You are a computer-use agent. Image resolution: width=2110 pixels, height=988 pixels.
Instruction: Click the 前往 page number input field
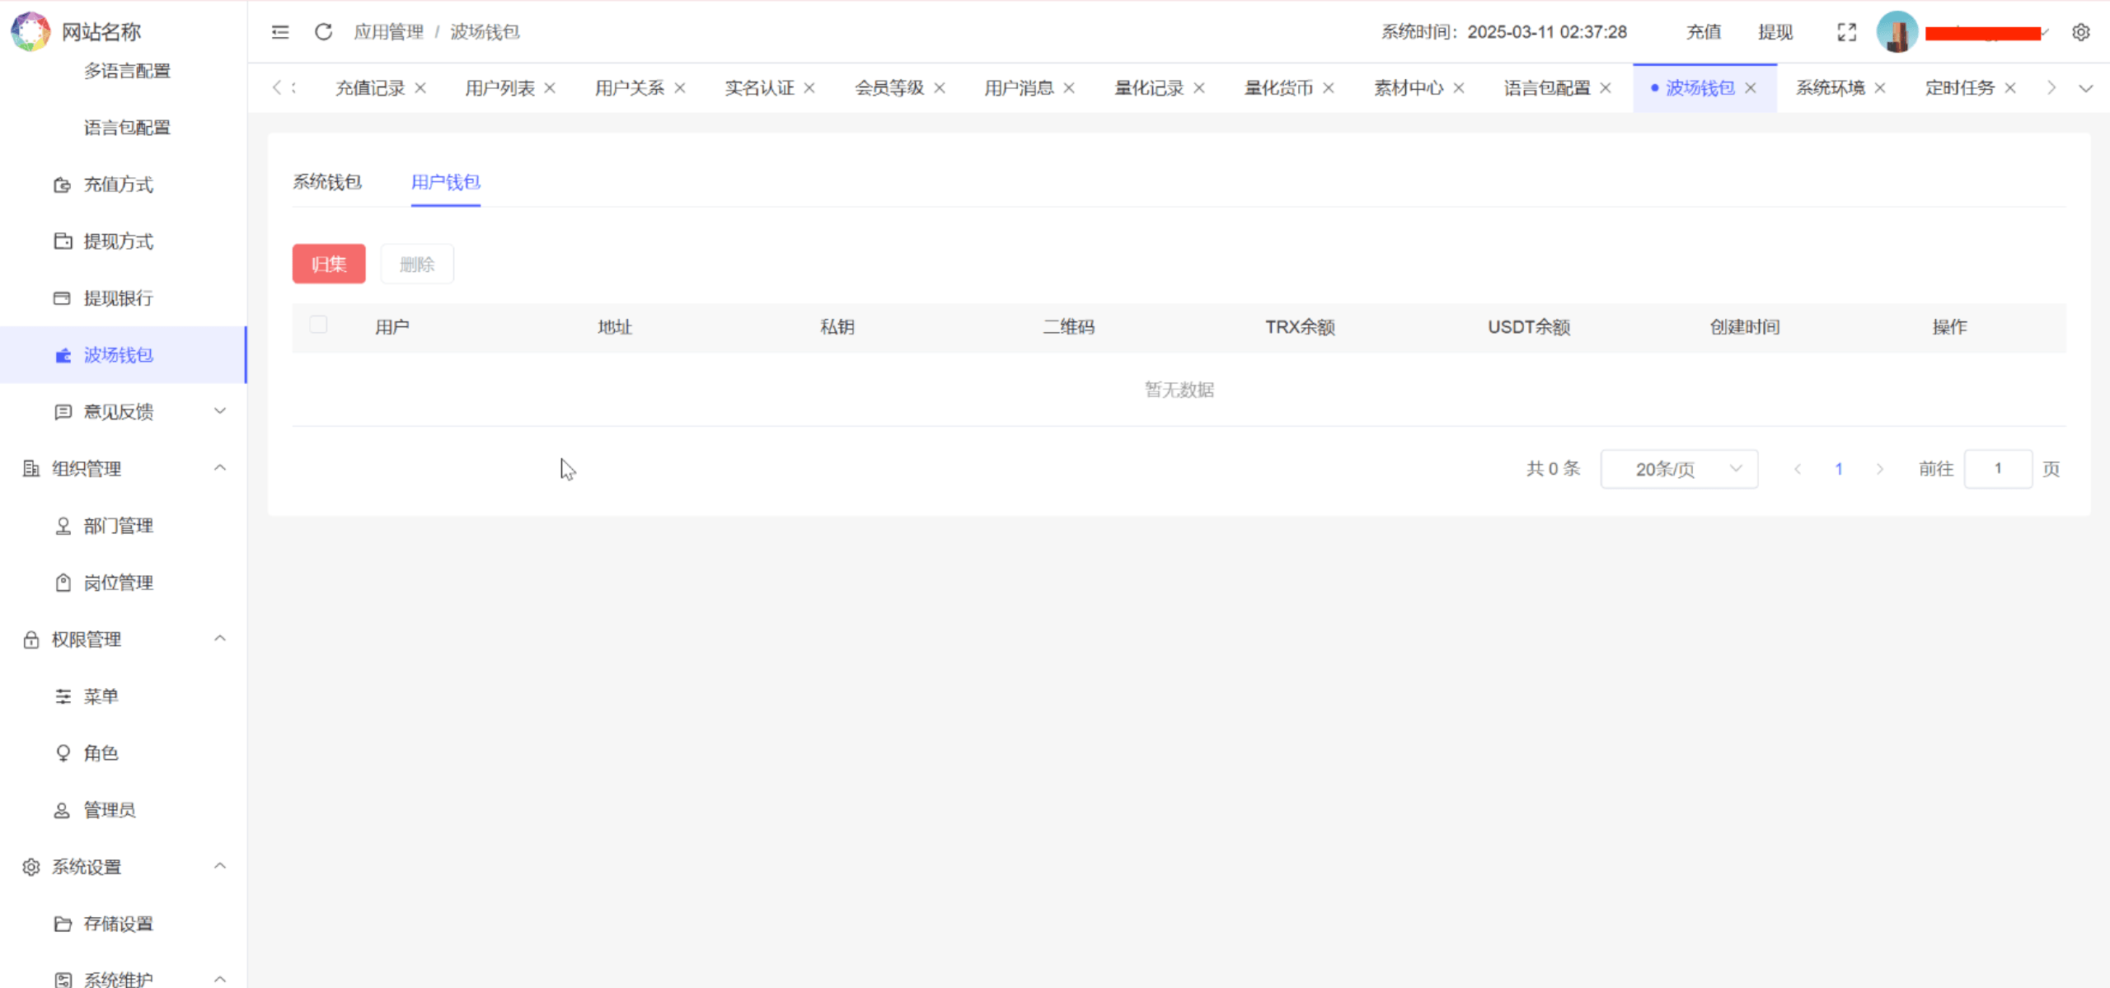[1998, 468]
